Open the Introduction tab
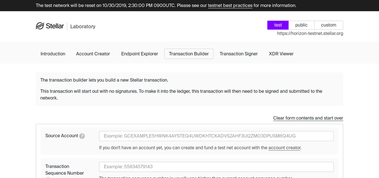 (x=53, y=54)
